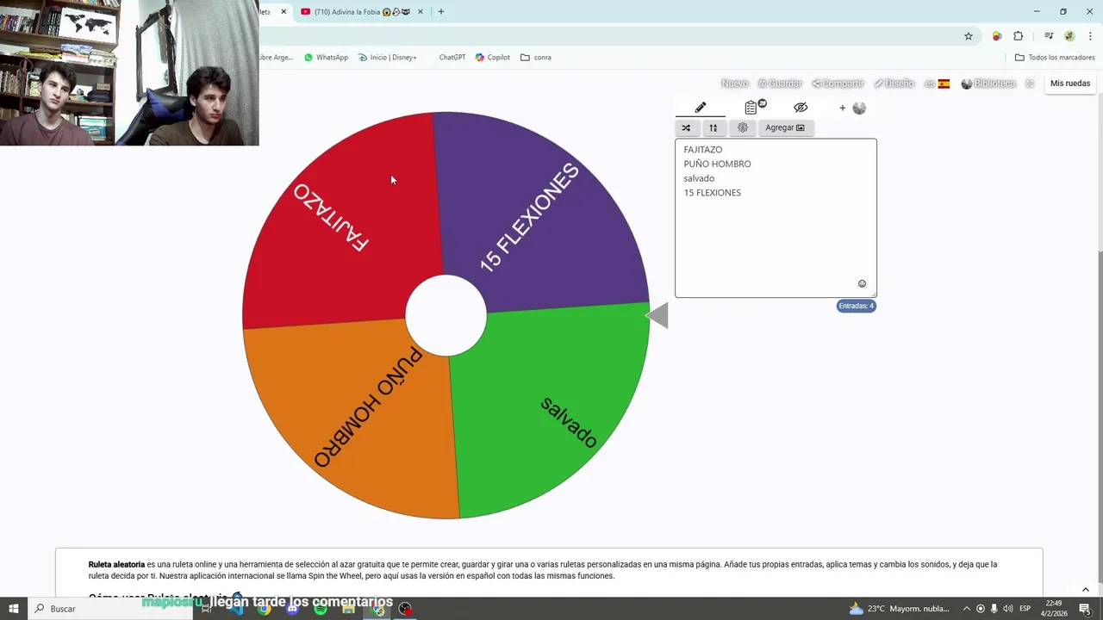Click the Entradas: 4 badge
The image size is (1103, 620).
tap(857, 306)
